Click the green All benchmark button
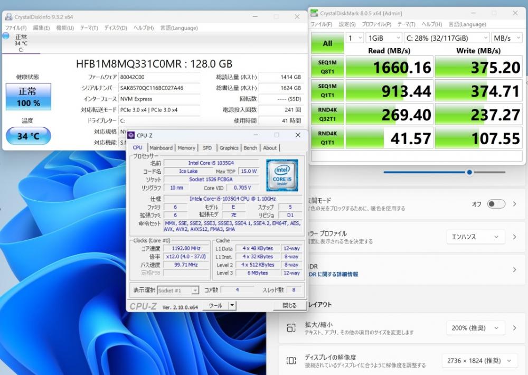528x375 pixels. 327,43
